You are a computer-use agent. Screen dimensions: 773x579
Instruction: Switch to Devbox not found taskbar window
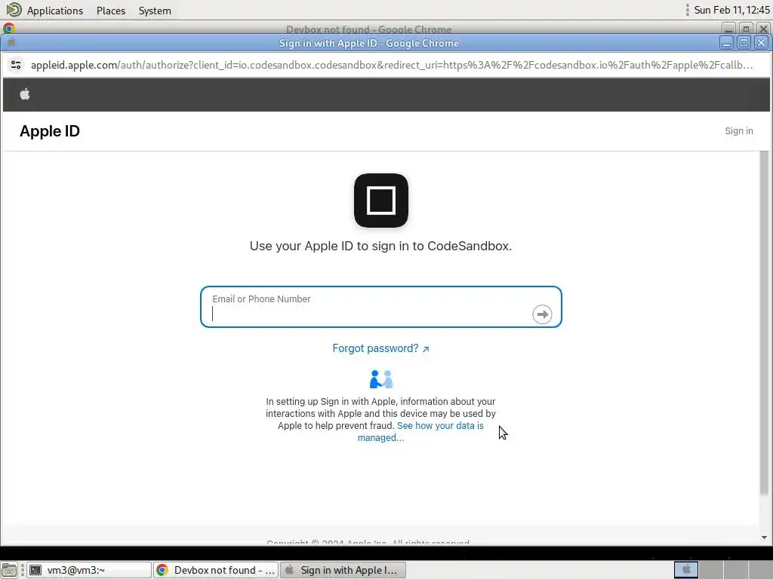coord(216,570)
